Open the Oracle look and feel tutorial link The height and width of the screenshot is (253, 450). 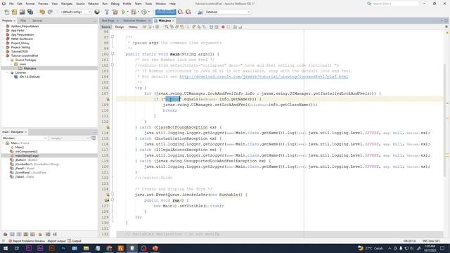[x=264, y=77]
